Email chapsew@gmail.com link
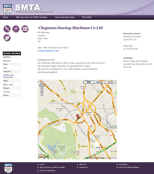The image size is (154, 174). pos(48,51)
